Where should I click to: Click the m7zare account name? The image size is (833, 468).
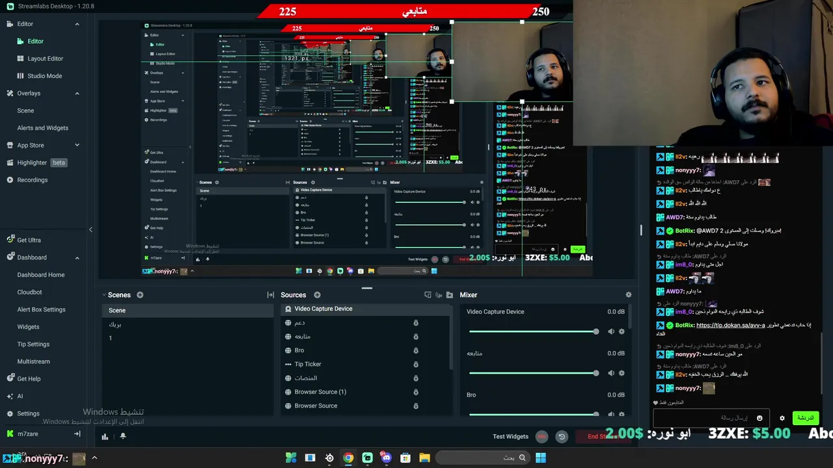click(28, 434)
